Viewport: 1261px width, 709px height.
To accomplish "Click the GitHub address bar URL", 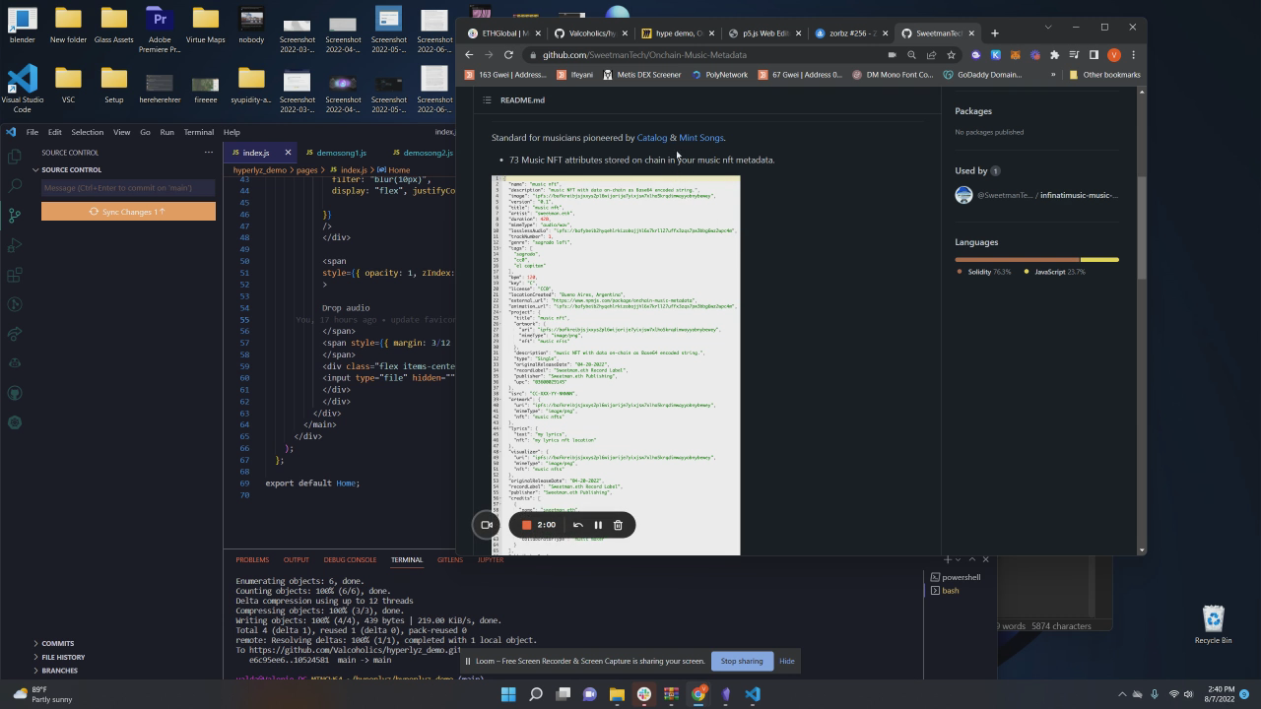I will click(x=644, y=55).
